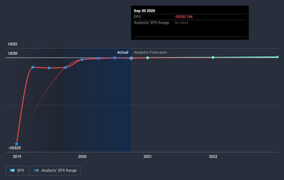Image resolution: width=284 pixels, height=180 pixels.
Task: Select the highlighted Sep 30 2020 data point
Action: pos(131,58)
